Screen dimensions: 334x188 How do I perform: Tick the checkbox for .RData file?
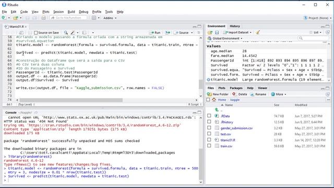click(209, 116)
